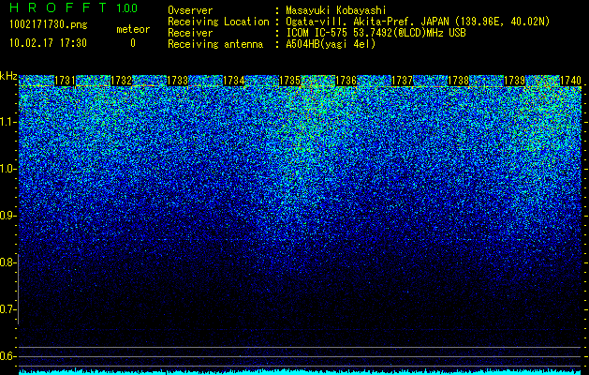Screen dimensions: 589x375
Task: Click the 0.9 frequency axis label
Action: pos(7,216)
